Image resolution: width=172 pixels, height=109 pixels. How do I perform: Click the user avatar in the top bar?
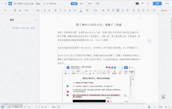[x=137, y=4]
